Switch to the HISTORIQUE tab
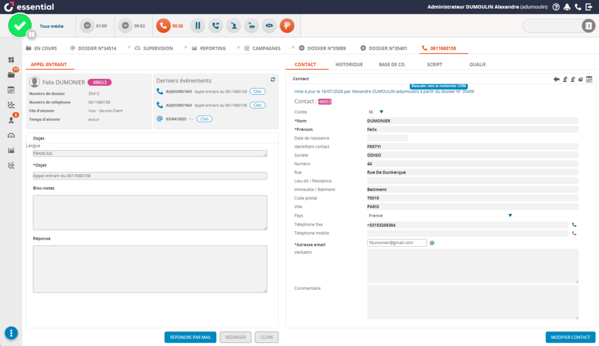Screen dimensions: 599x346 349,64
